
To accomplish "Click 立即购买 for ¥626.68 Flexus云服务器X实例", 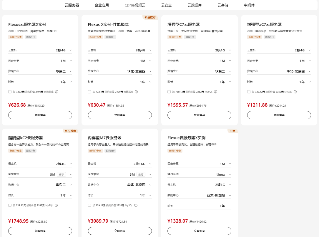I will point(40,115).
